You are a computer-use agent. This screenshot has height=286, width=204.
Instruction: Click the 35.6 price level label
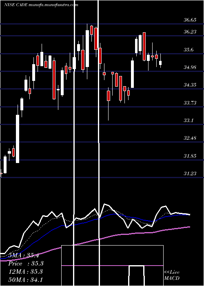[x=188, y=49]
